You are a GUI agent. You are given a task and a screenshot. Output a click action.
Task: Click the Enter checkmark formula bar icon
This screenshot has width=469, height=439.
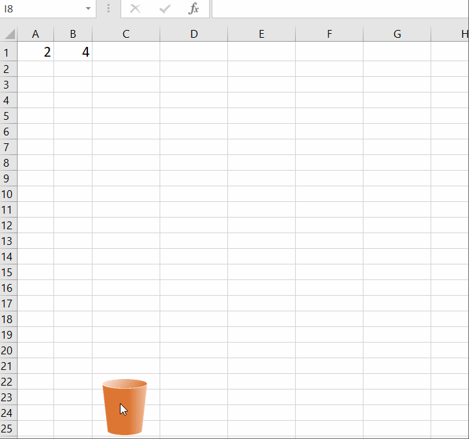click(165, 9)
